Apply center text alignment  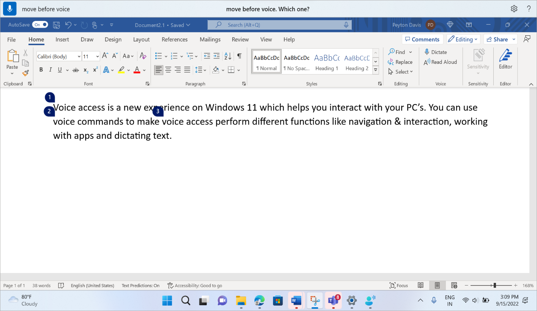168,70
